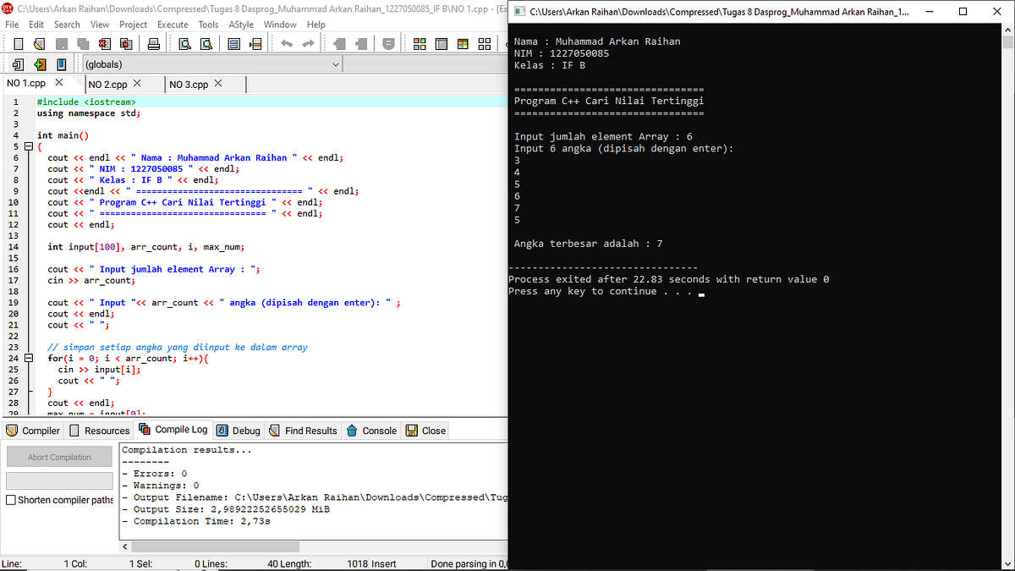1015x571 pixels.
Task: Close the NO 3.cpp tab
Action: (218, 84)
